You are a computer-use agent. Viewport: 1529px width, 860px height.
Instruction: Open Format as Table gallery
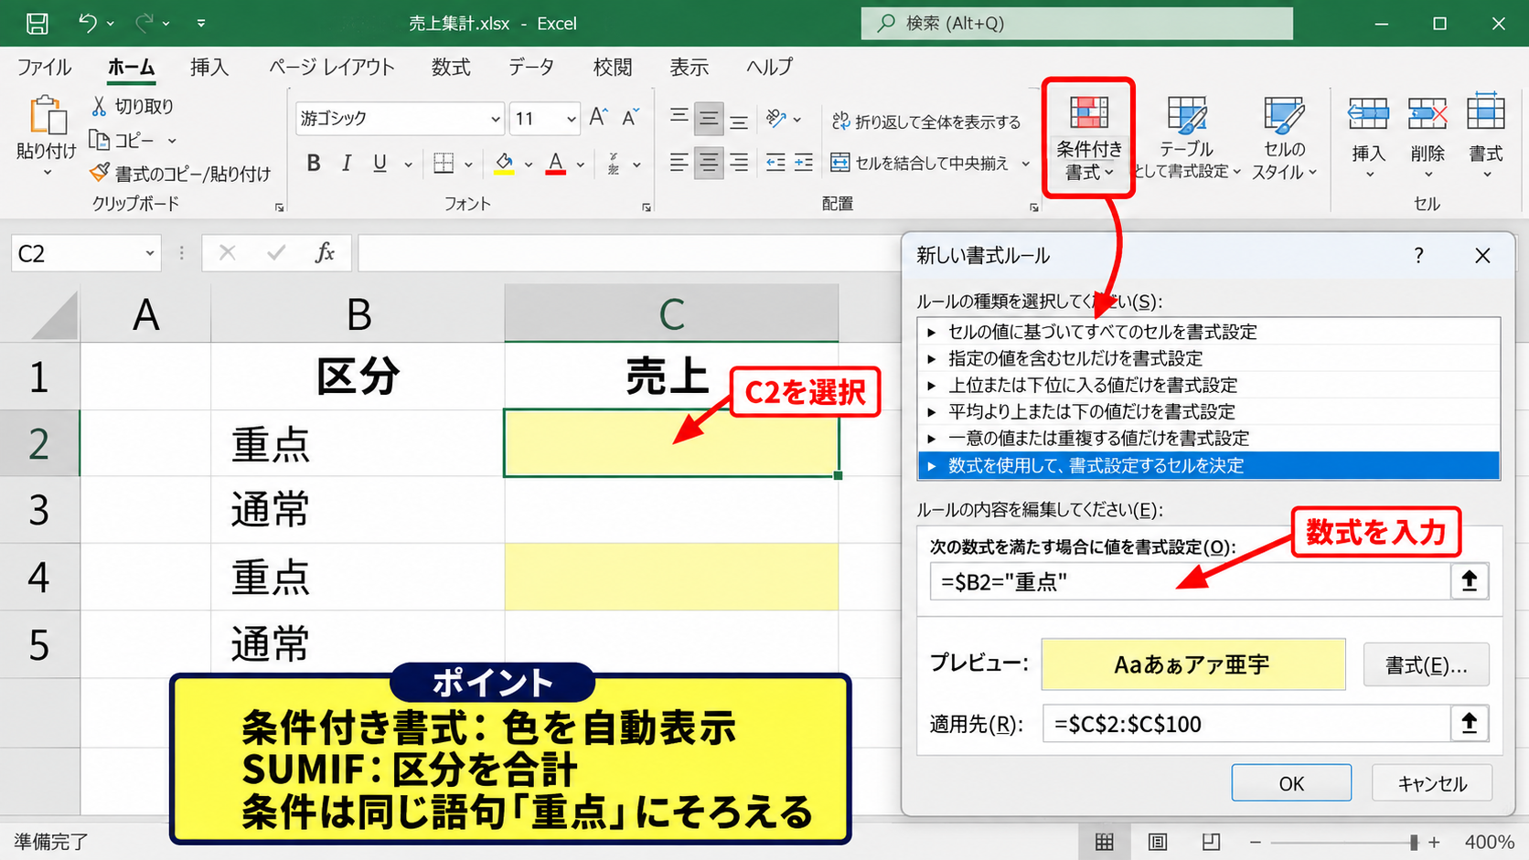(x=1186, y=138)
